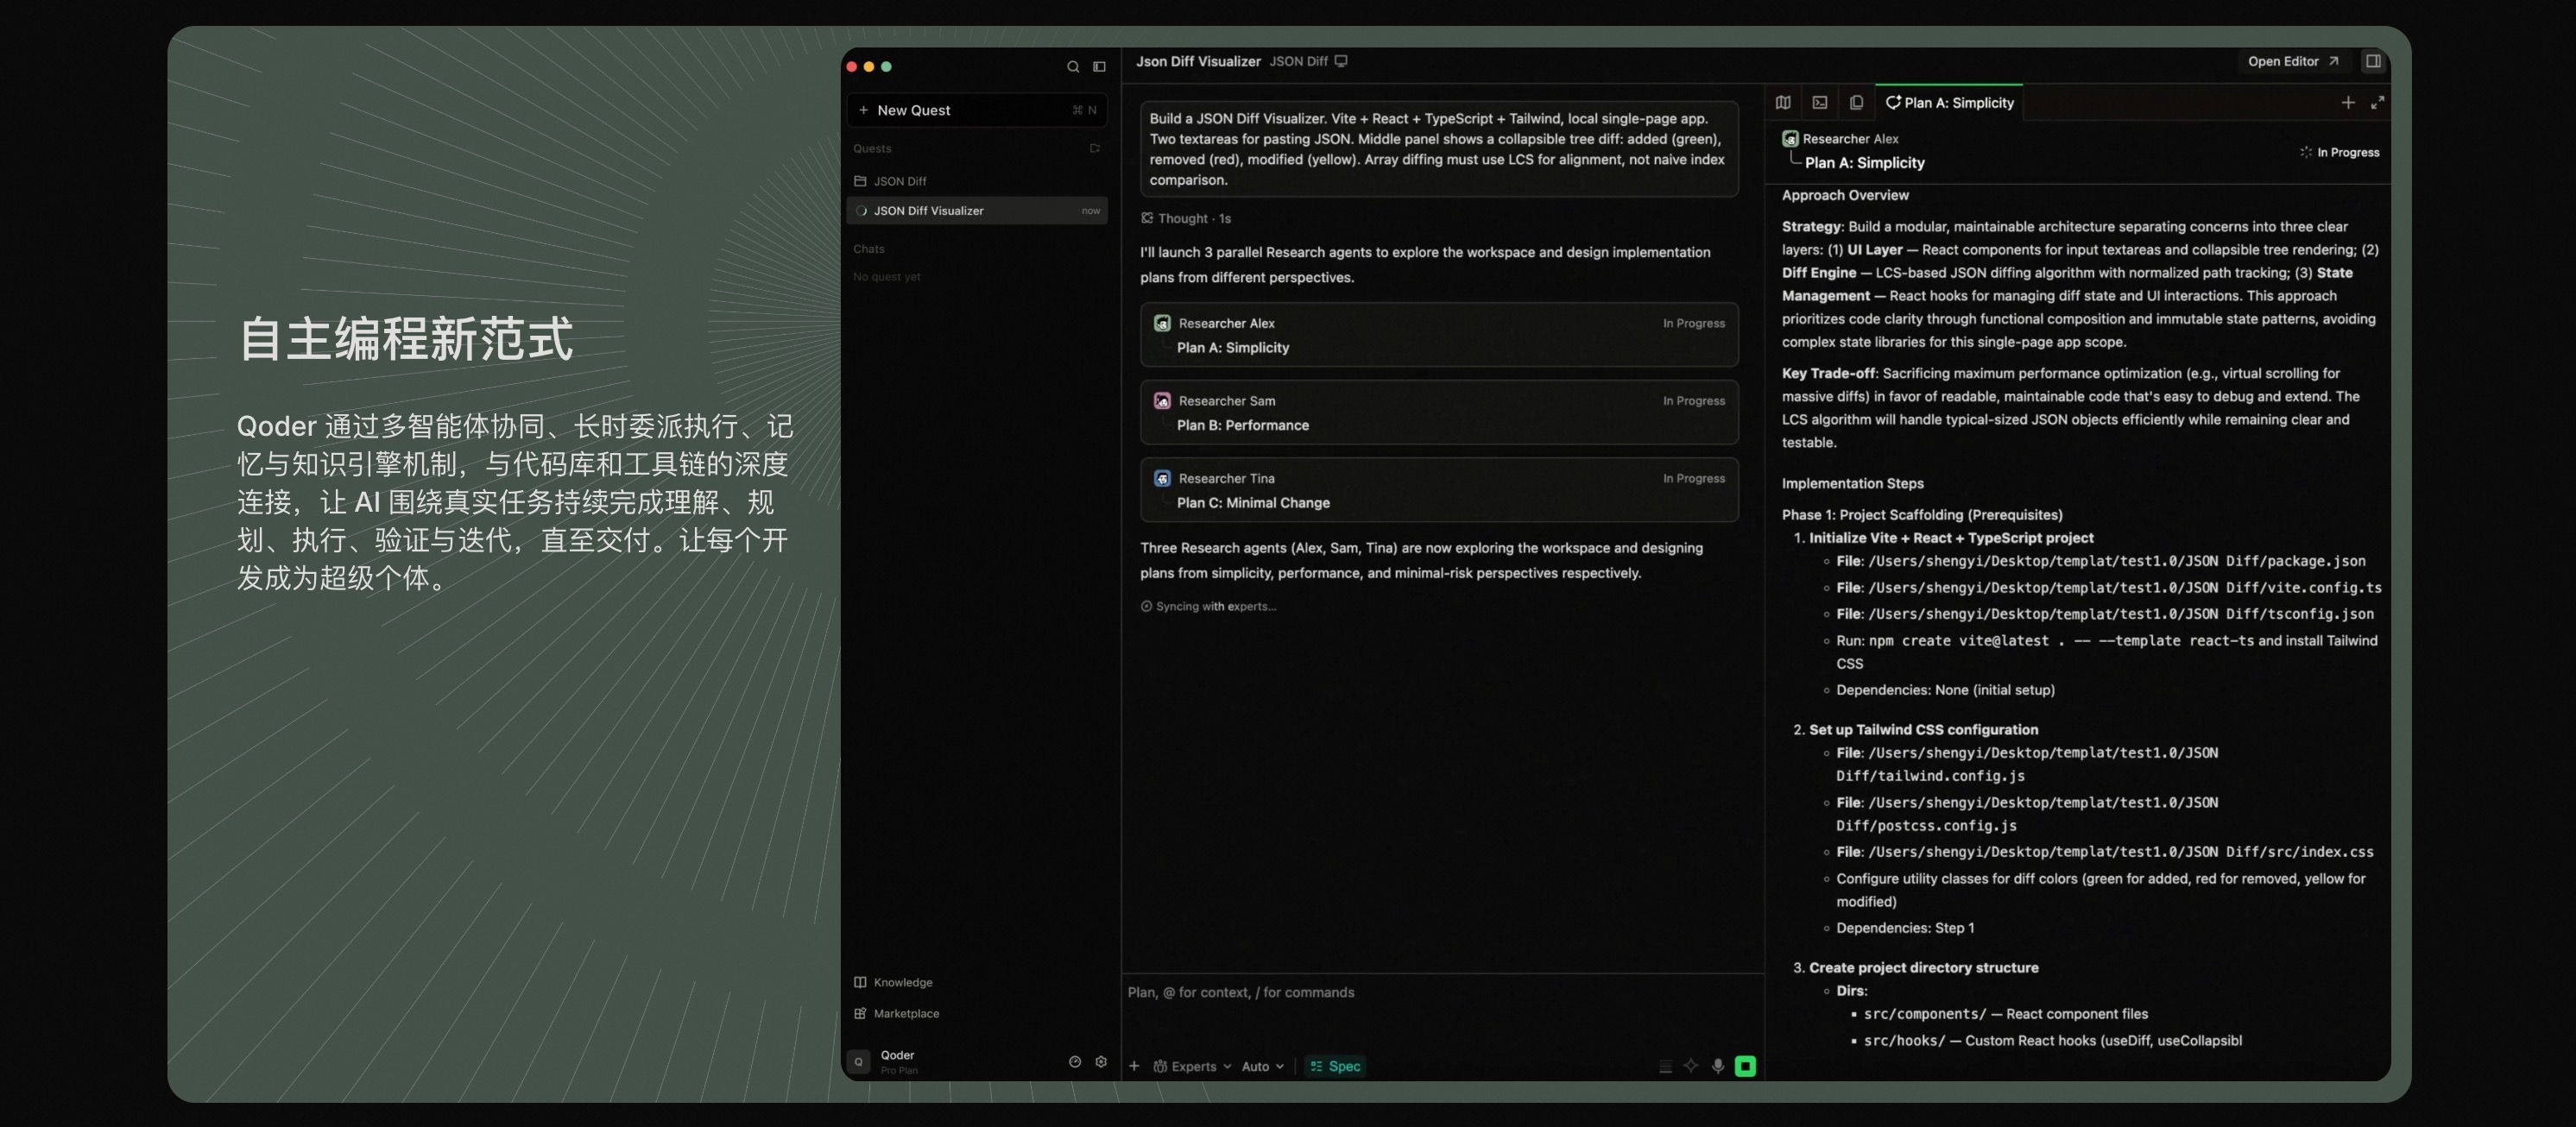Open Researcher Alex Plan A card

pyautogui.click(x=1439, y=335)
